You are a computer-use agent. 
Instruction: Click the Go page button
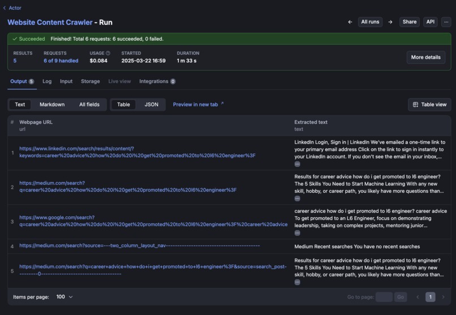[x=401, y=297]
